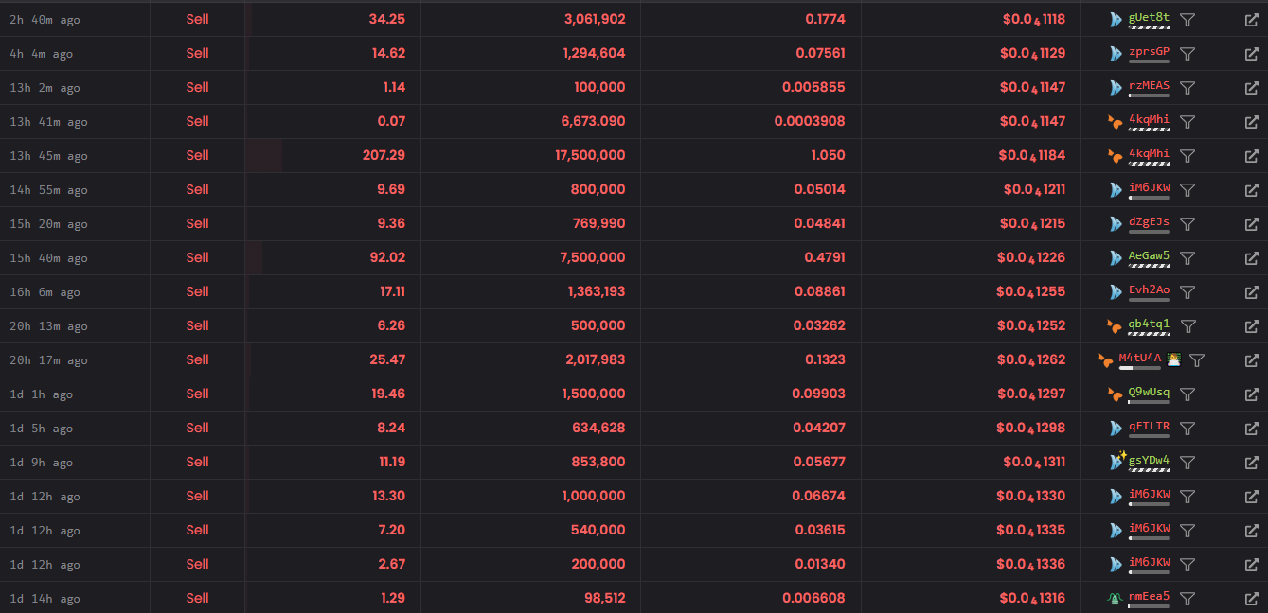Click the green icon beside nmEea5
The height and width of the screenshot is (613, 1268).
(1116, 598)
